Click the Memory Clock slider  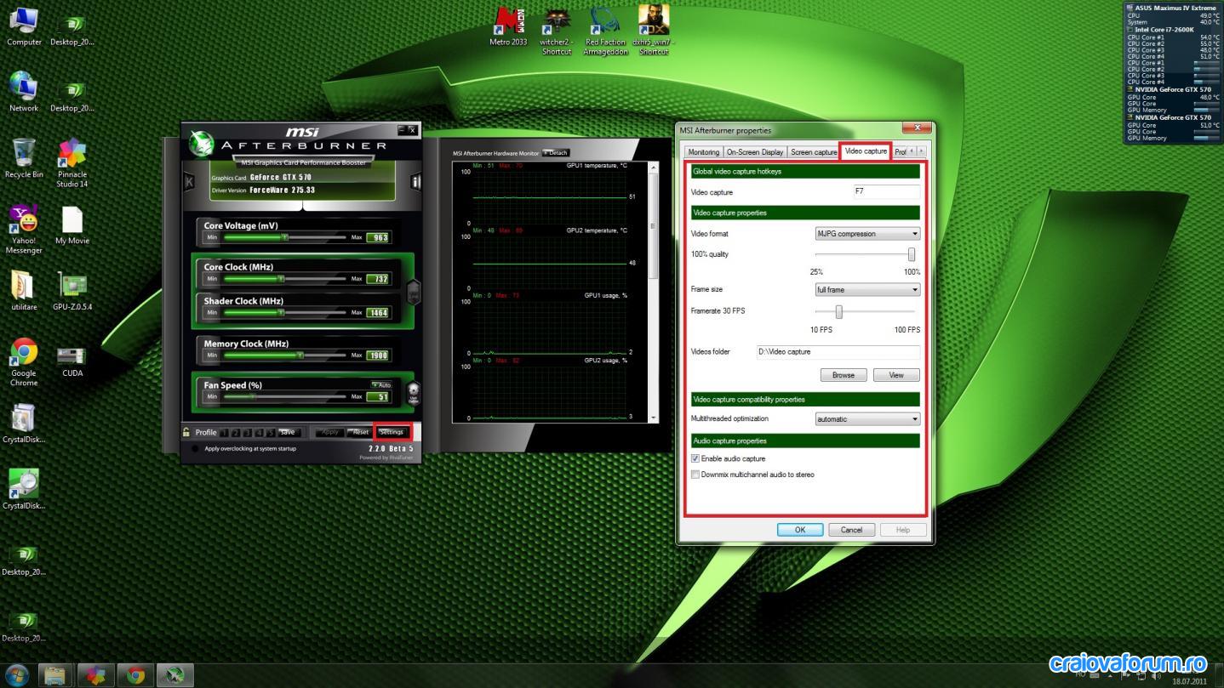coord(285,355)
